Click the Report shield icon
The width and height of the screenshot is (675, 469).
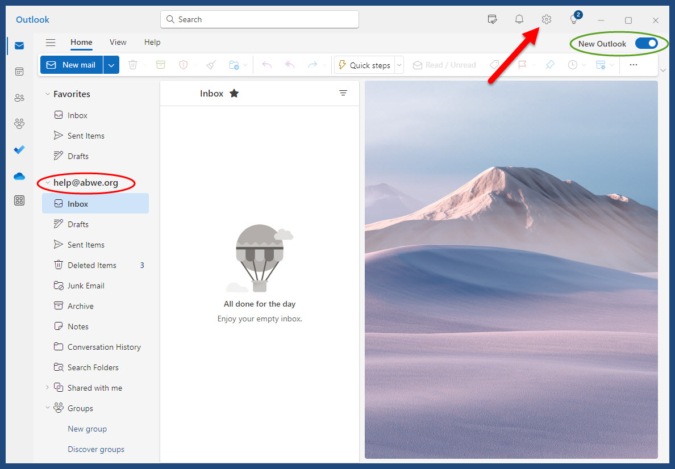(184, 65)
